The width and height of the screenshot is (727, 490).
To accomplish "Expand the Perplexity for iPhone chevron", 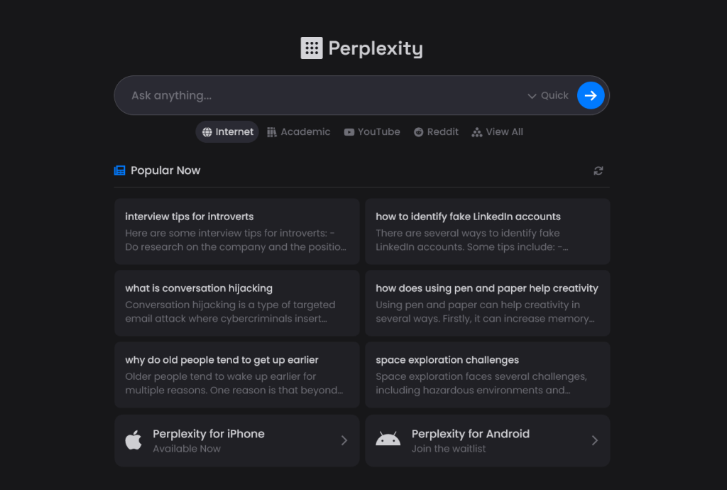I will [344, 440].
